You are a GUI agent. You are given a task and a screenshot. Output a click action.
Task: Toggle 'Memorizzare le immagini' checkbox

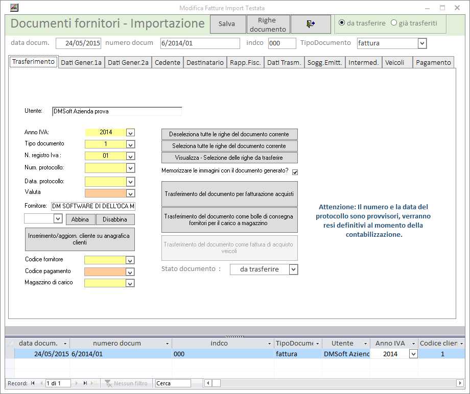pyautogui.click(x=295, y=172)
